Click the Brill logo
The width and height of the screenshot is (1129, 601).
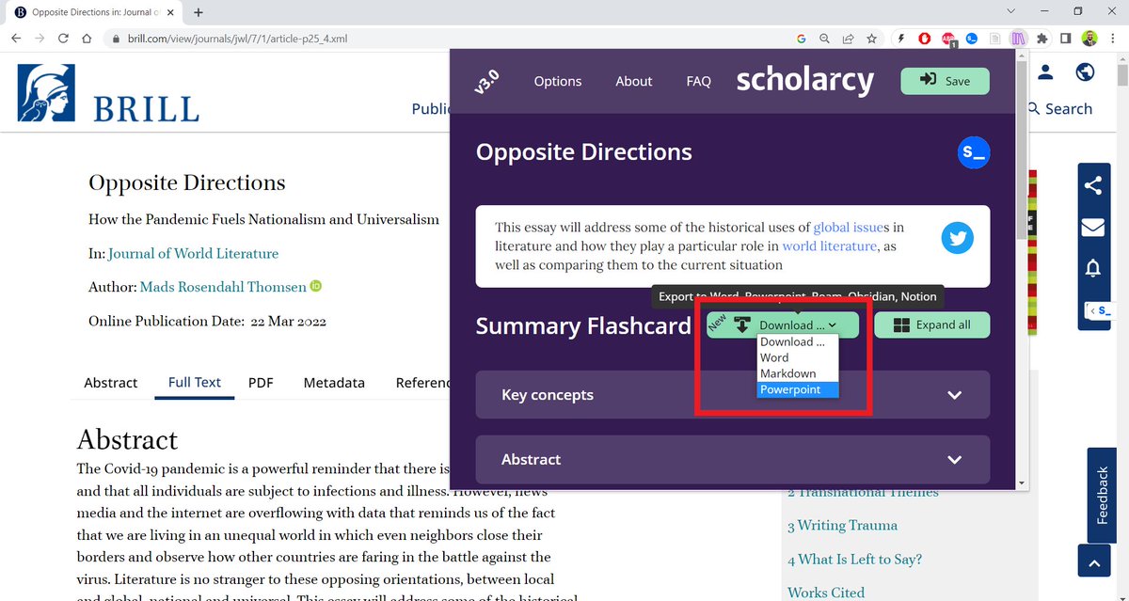(x=108, y=93)
